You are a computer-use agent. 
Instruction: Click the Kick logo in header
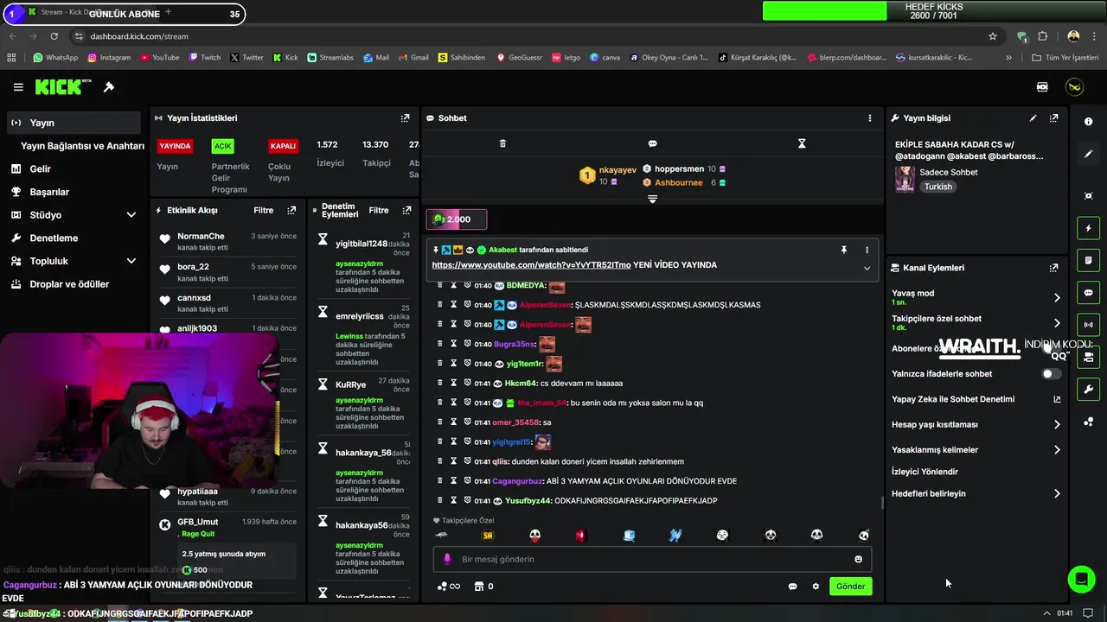(x=63, y=86)
